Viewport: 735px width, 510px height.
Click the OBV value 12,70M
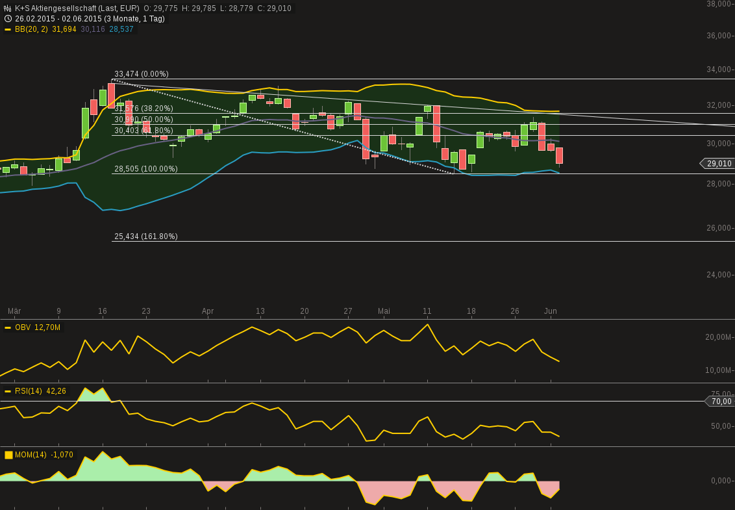(47, 327)
